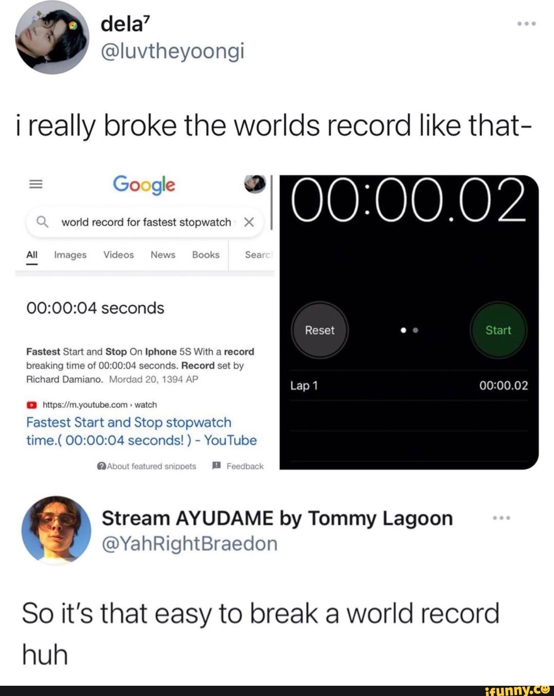The image size is (554, 696).
Task: Tap the Reset stopwatch button
Action: pyautogui.click(x=320, y=330)
